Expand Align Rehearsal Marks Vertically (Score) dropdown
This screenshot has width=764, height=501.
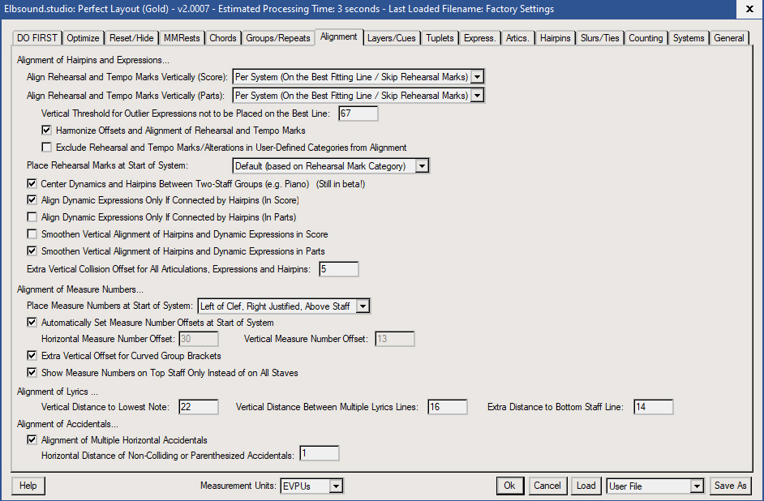(x=477, y=77)
